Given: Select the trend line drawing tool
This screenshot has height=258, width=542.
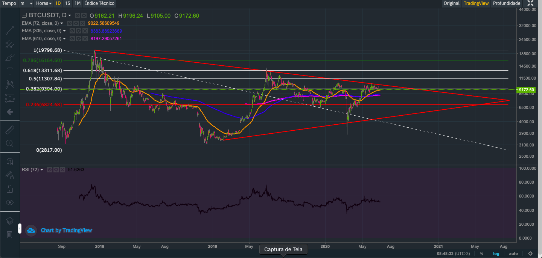Looking at the screenshot, I should 10,30.
